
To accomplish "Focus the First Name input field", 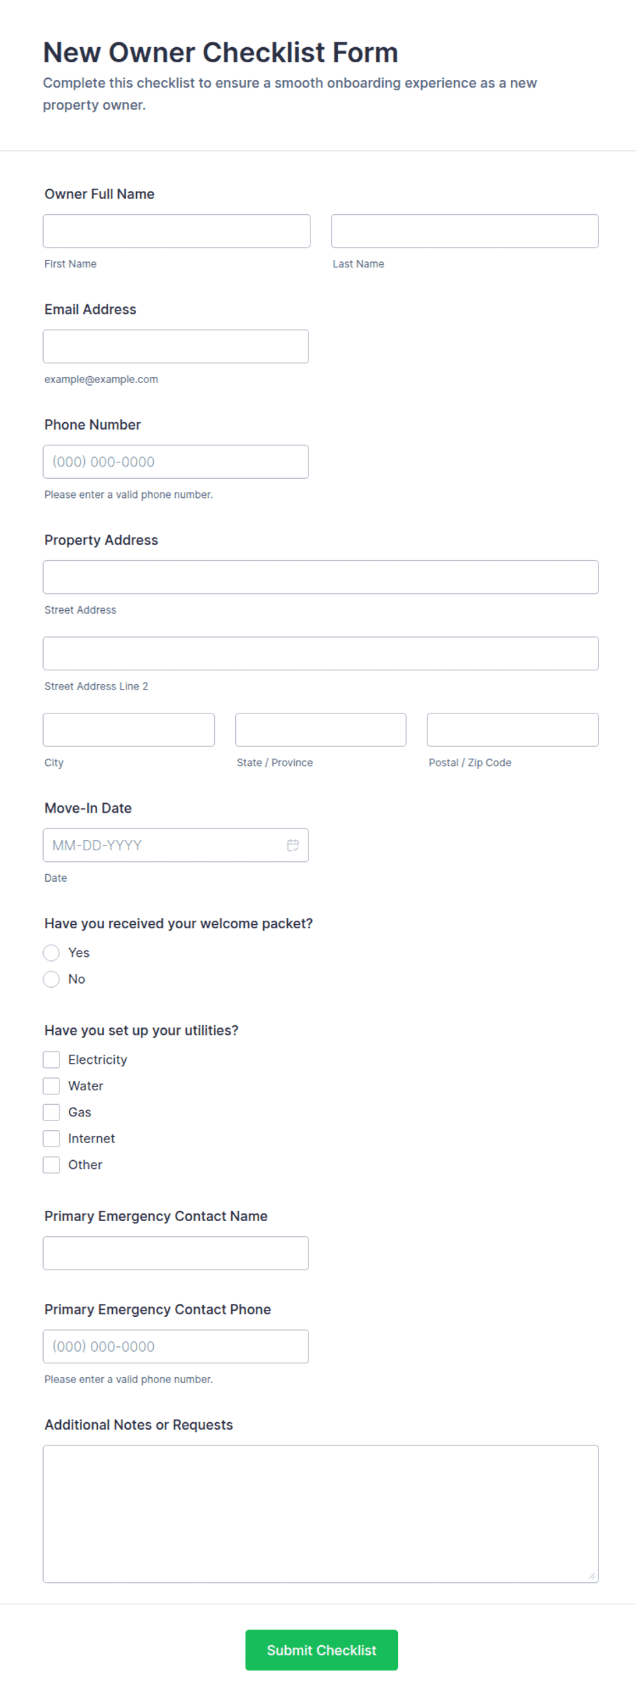I will [176, 231].
